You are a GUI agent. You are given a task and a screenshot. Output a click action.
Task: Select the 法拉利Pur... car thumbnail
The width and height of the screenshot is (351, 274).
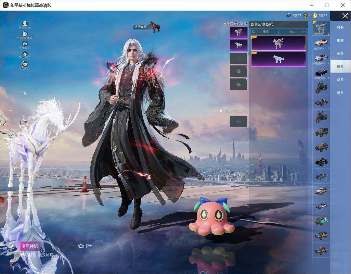pos(321,43)
